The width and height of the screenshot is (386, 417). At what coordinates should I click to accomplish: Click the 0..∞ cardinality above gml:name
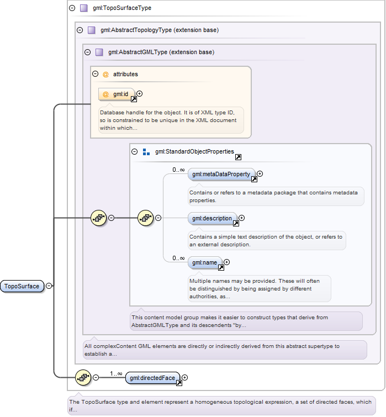tap(178, 258)
